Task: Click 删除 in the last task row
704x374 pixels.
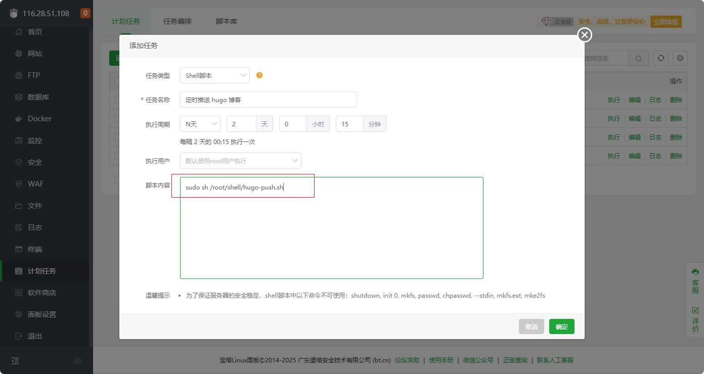Action: [x=676, y=156]
